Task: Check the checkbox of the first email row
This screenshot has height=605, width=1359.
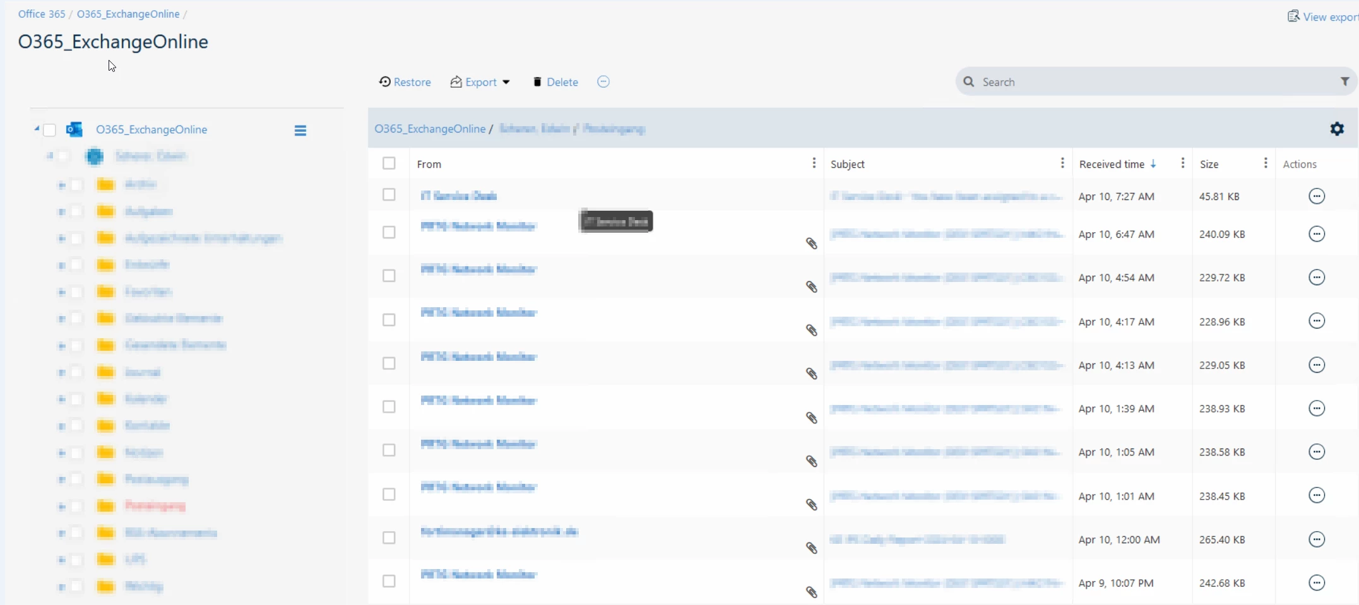Action: tap(388, 195)
